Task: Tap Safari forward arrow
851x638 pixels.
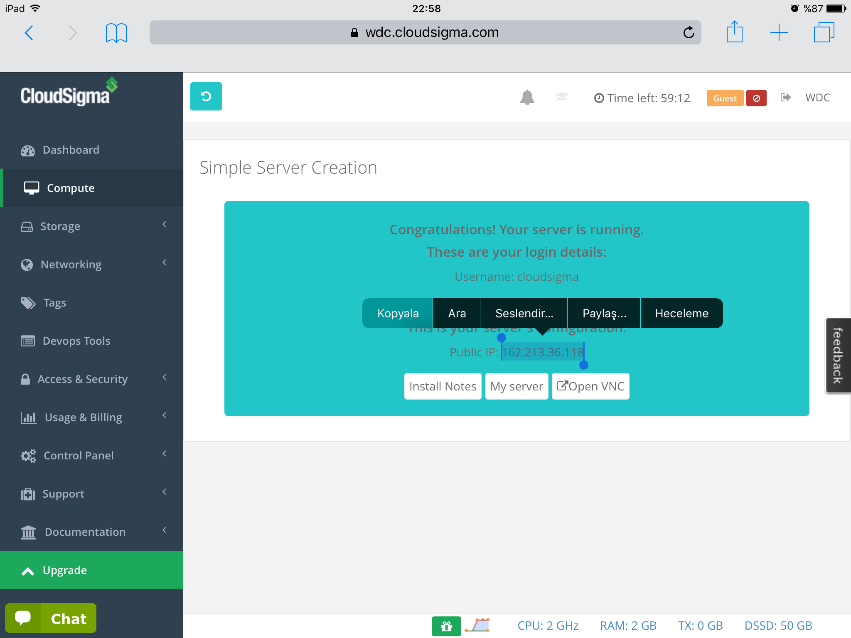Action: point(73,32)
